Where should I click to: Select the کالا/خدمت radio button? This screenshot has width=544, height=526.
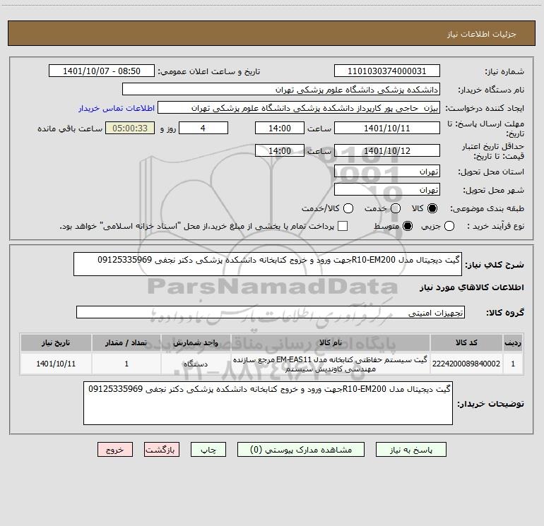coord(348,208)
